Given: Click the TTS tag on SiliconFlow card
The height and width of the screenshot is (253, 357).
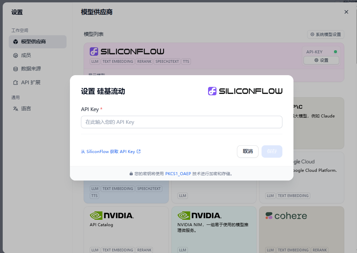Looking at the screenshot, I should tap(186, 61).
